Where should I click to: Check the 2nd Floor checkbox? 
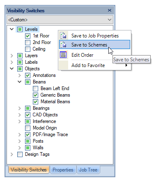click(x=28, y=42)
